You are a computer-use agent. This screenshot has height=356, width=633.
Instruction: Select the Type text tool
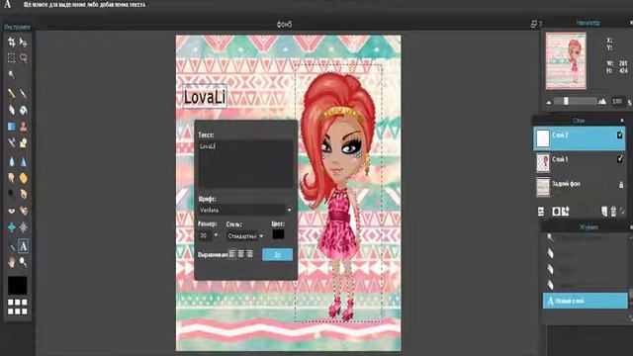24,246
